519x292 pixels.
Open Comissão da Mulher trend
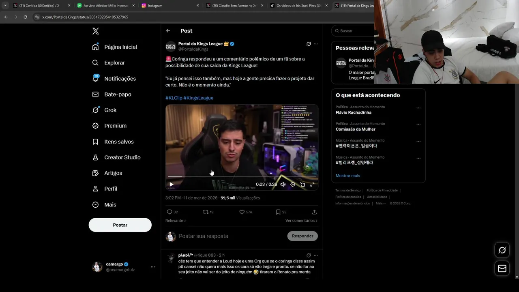point(356,129)
